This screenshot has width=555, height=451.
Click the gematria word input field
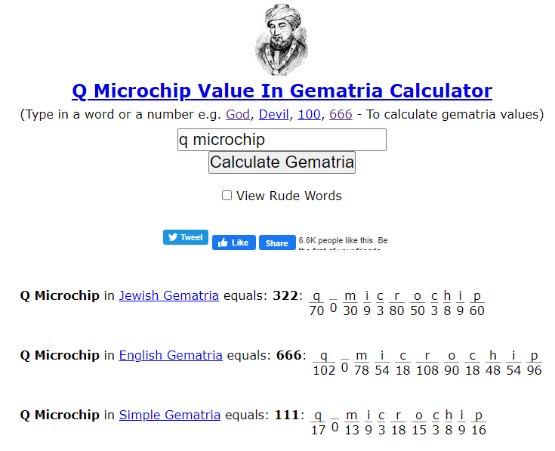[x=282, y=140]
